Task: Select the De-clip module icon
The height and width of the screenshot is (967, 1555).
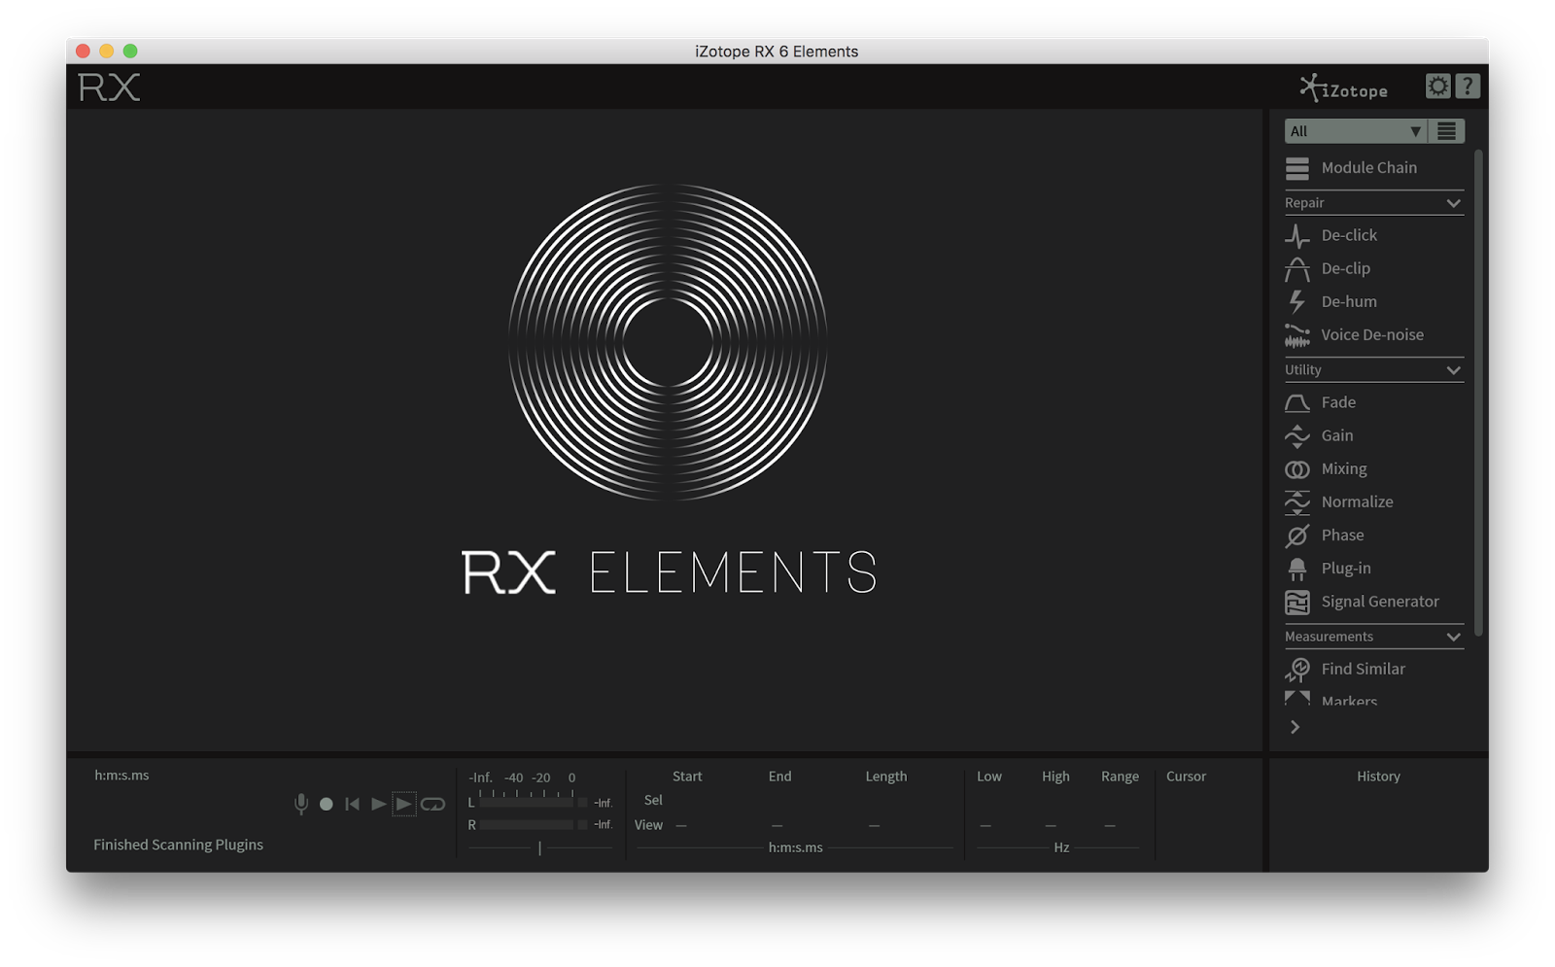Action: (x=1296, y=269)
